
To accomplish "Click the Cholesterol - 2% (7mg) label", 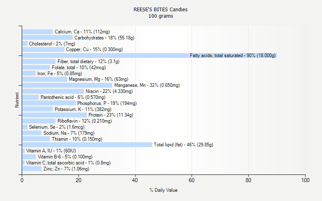I will 52,44.
